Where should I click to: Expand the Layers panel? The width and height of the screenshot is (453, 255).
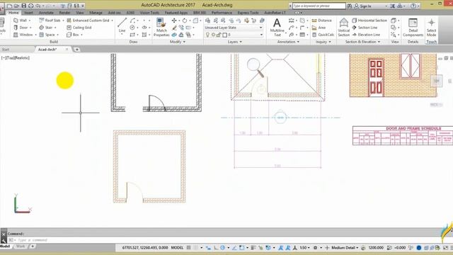234,42
